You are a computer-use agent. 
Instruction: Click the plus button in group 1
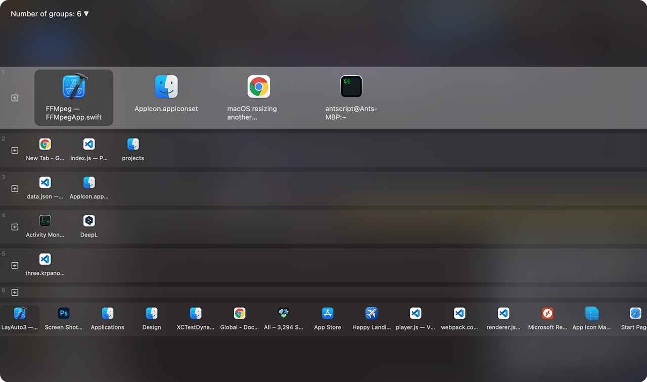pyautogui.click(x=15, y=98)
